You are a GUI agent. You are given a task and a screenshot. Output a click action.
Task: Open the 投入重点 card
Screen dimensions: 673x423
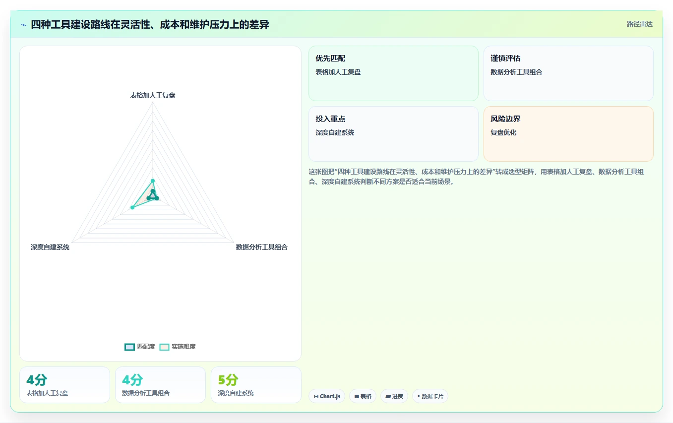point(393,134)
